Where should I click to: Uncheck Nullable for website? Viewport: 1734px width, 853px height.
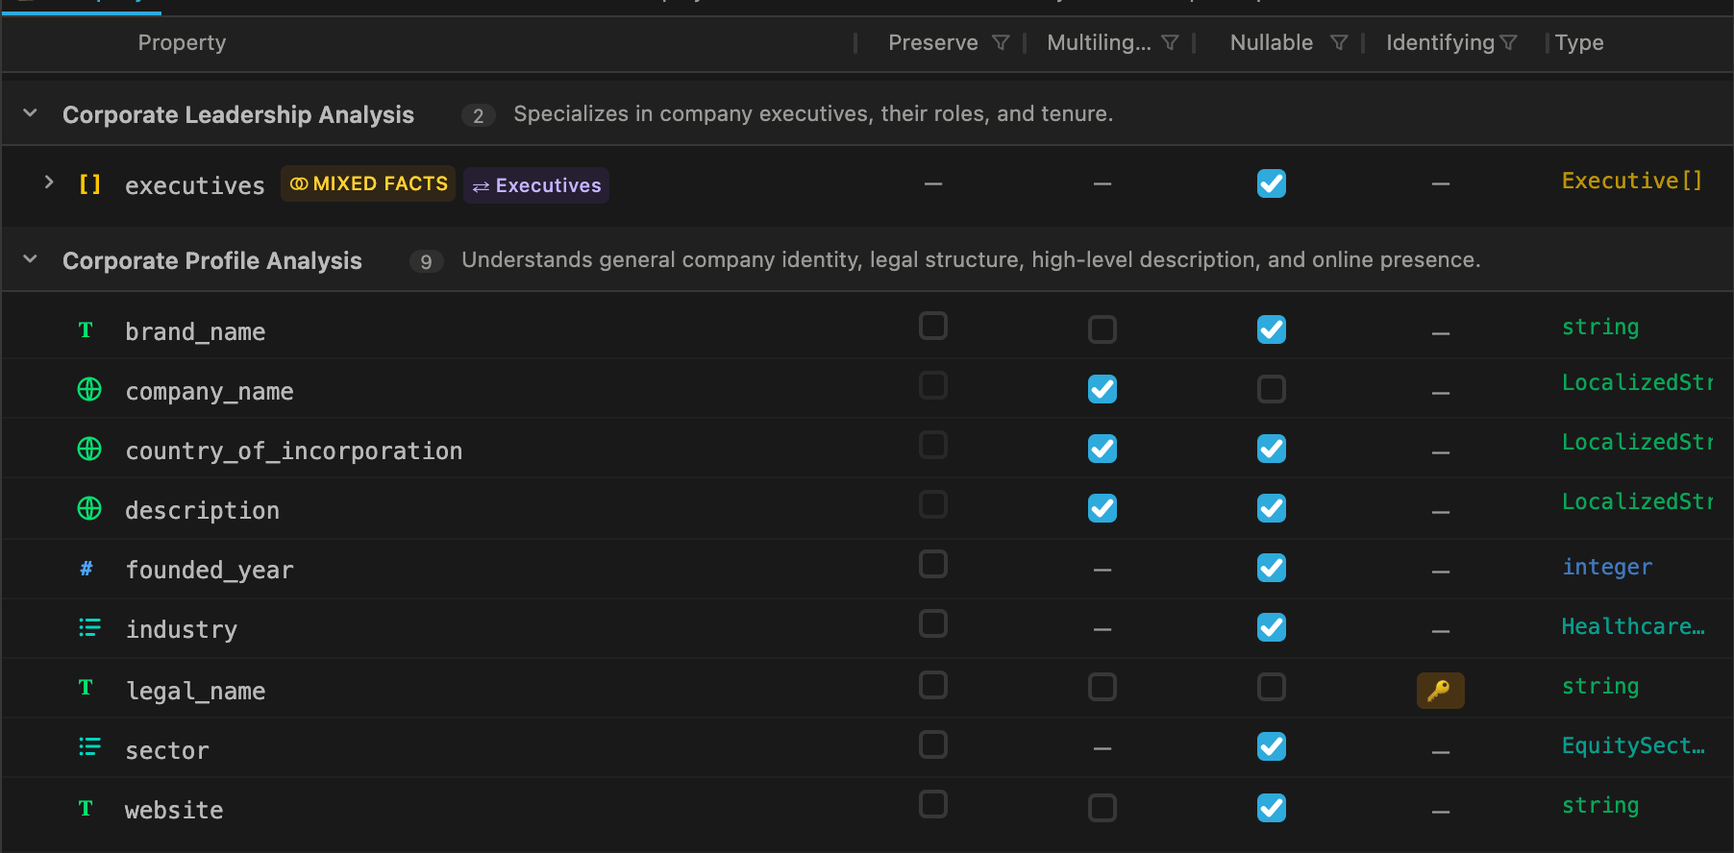tap(1272, 808)
